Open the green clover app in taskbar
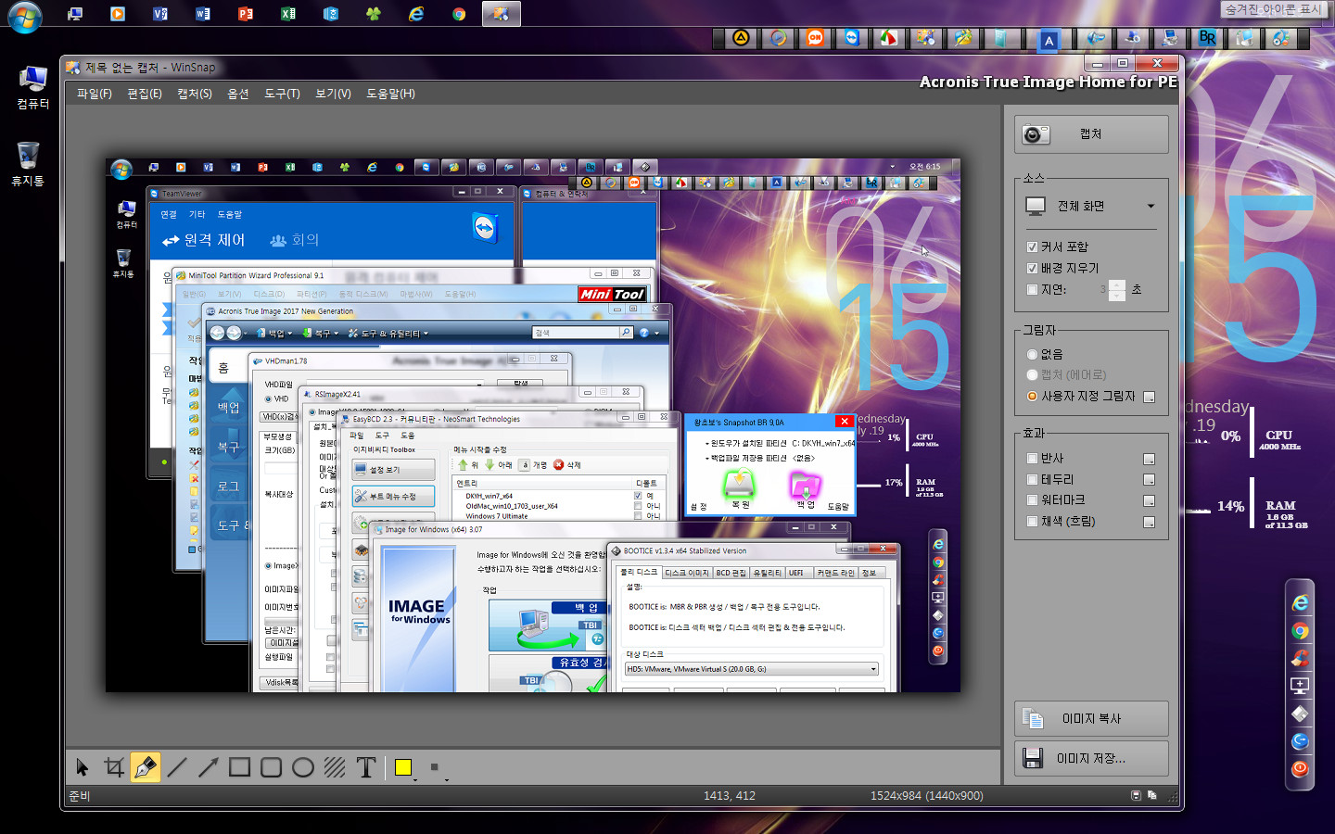 tap(373, 14)
